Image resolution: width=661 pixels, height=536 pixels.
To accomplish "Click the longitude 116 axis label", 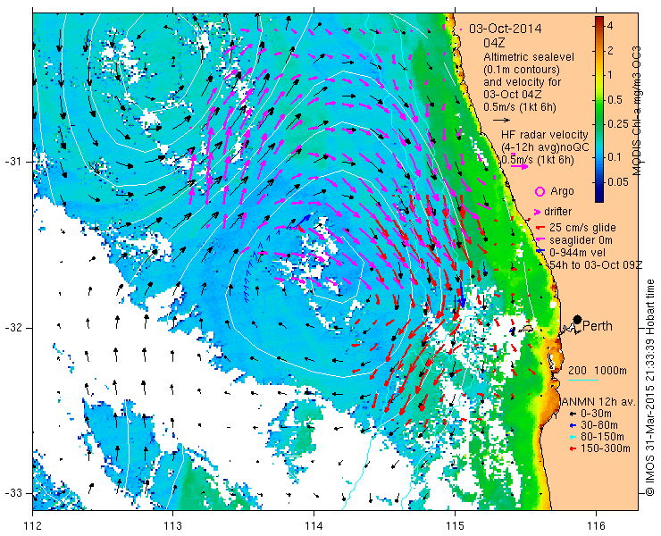I will click(596, 526).
